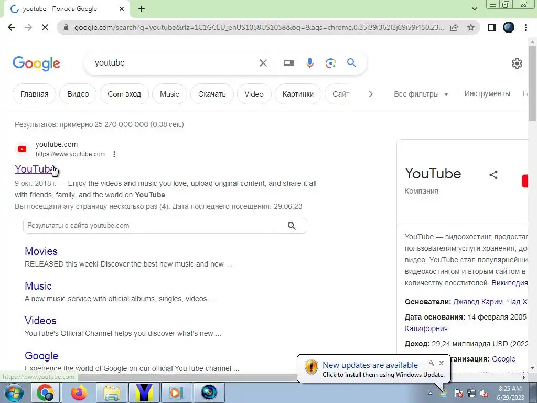The image size is (537, 403).
Task: Click the address bar URL
Action: pos(259,27)
